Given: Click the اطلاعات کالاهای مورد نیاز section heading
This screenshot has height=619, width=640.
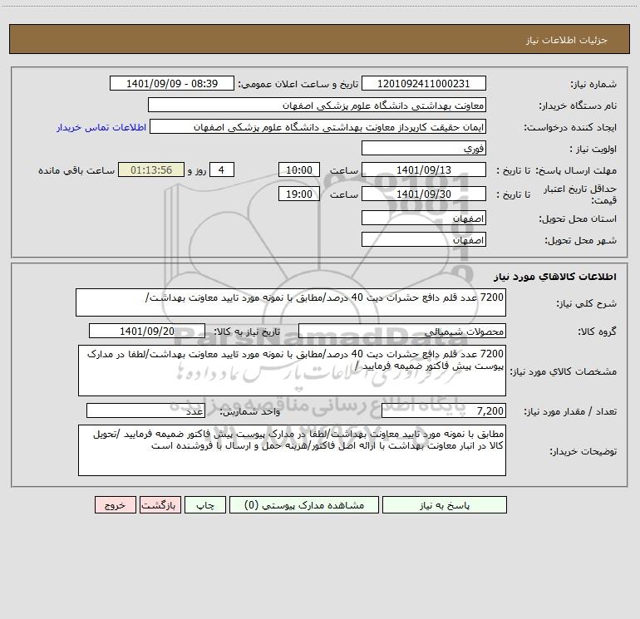Looking at the screenshot, I should 555,277.
